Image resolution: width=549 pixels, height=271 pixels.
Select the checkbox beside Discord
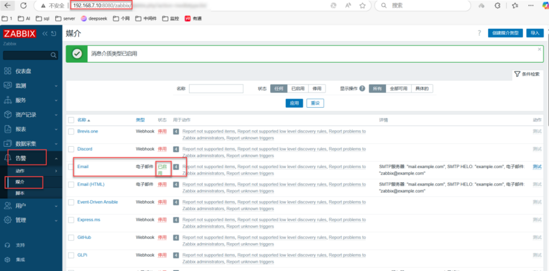point(71,149)
